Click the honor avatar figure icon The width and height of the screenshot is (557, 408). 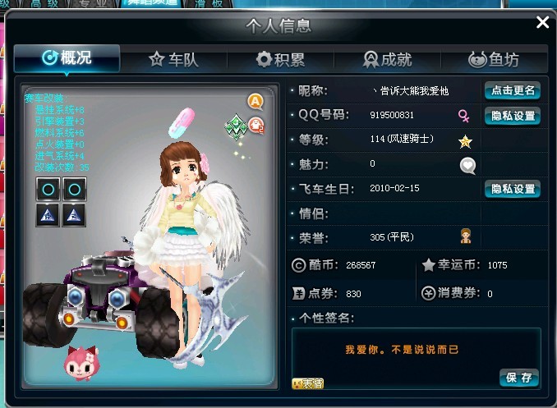(465, 236)
